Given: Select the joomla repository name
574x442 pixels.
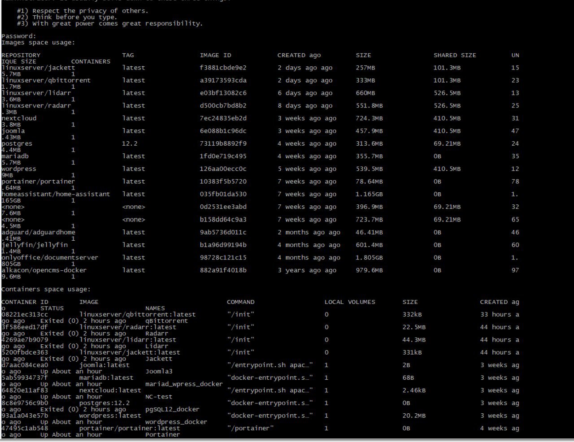Looking at the screenshot, I should coord(13,131).
